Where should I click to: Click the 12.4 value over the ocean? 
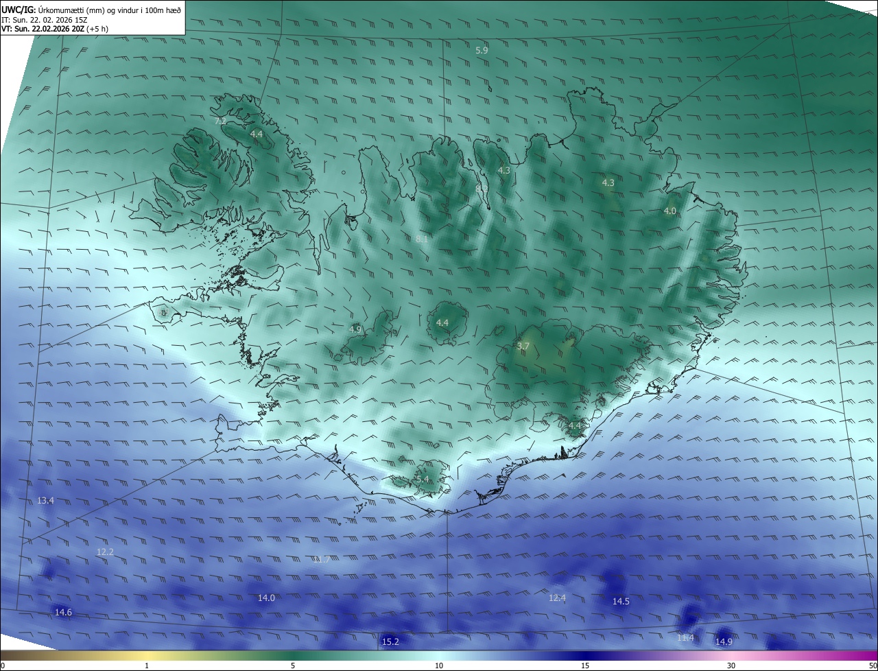pos(557,598)
